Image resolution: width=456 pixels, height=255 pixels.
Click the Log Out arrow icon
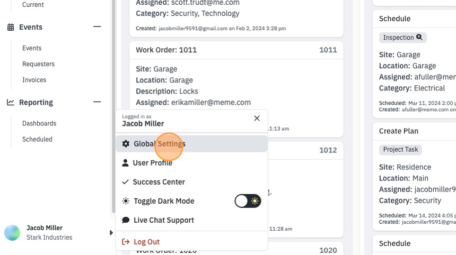pos(126,242)
